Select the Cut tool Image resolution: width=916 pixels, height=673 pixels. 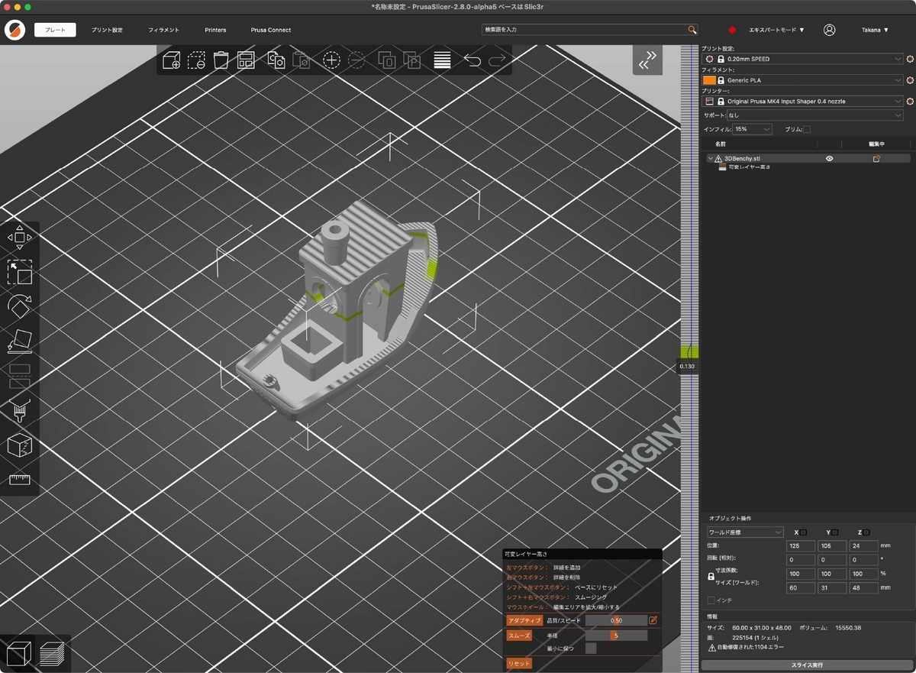20,376
